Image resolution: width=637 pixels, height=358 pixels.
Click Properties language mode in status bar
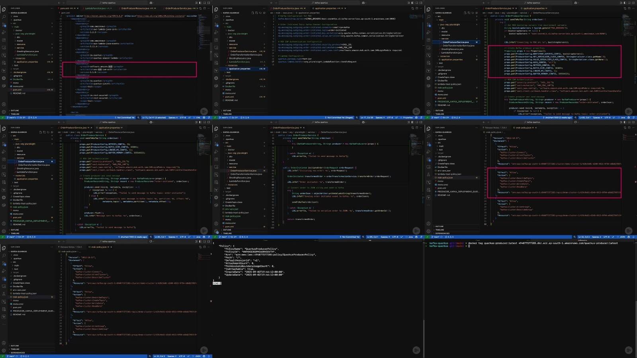click(408, 117)
